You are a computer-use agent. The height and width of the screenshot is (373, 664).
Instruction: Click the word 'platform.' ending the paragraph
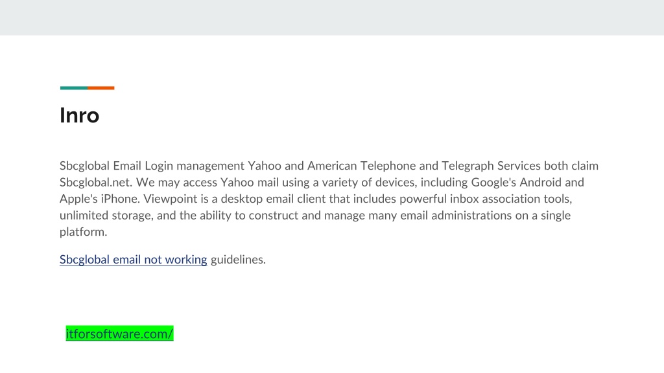point(84,232)
